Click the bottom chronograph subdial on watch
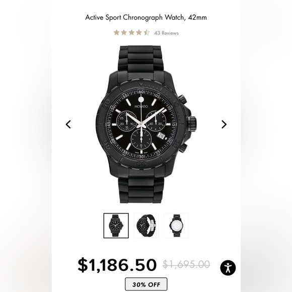 click(141, 139)
